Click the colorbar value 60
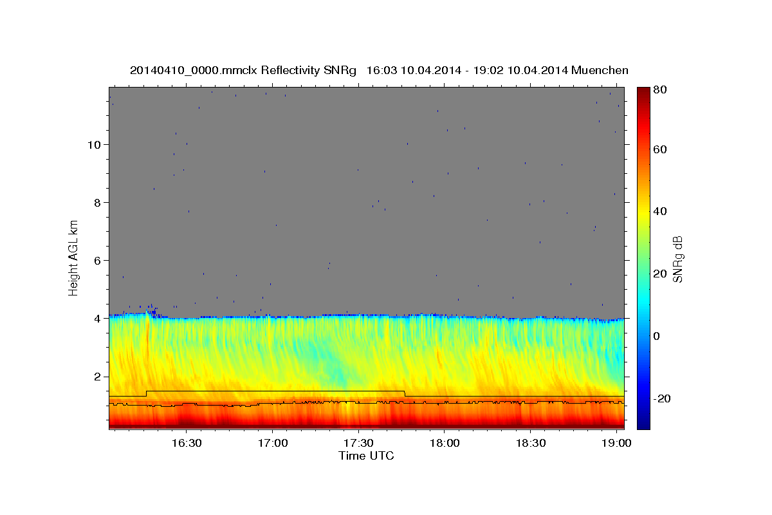Screen dimensions: 772x515 click(x=661, y=149)
